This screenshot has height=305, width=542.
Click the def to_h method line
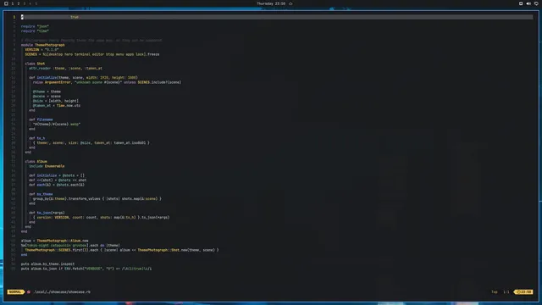point(37,138)
